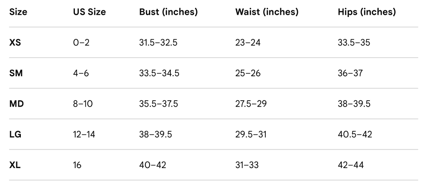
Task: Click the US Size column header
Action: (x=89, y=12)
